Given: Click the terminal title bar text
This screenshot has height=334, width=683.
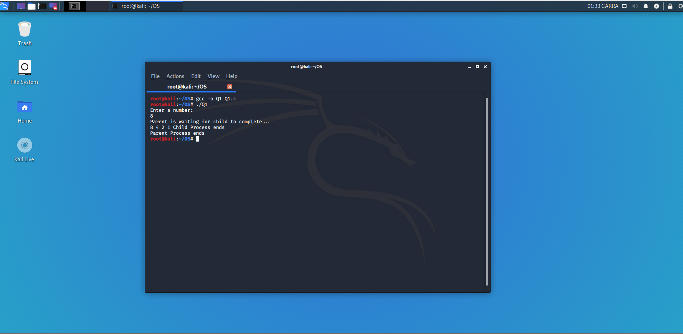Looking at the screenshot, I should (306, 67).
